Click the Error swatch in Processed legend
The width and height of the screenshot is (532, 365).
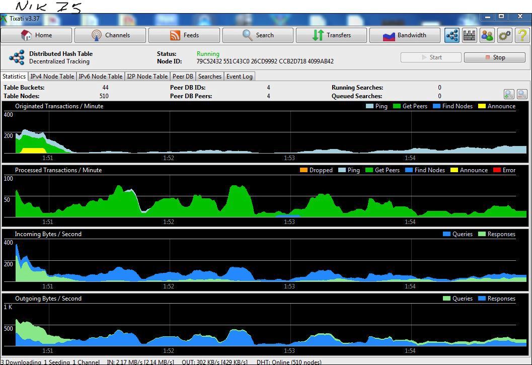[x=497, y=170]
